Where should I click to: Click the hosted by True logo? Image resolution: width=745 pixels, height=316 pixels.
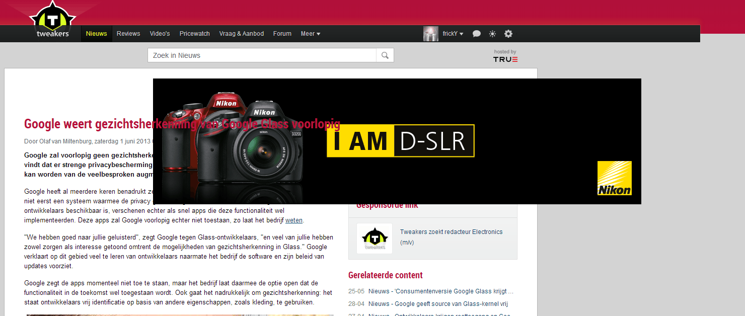pyautogui.click(x=505, y=56)
